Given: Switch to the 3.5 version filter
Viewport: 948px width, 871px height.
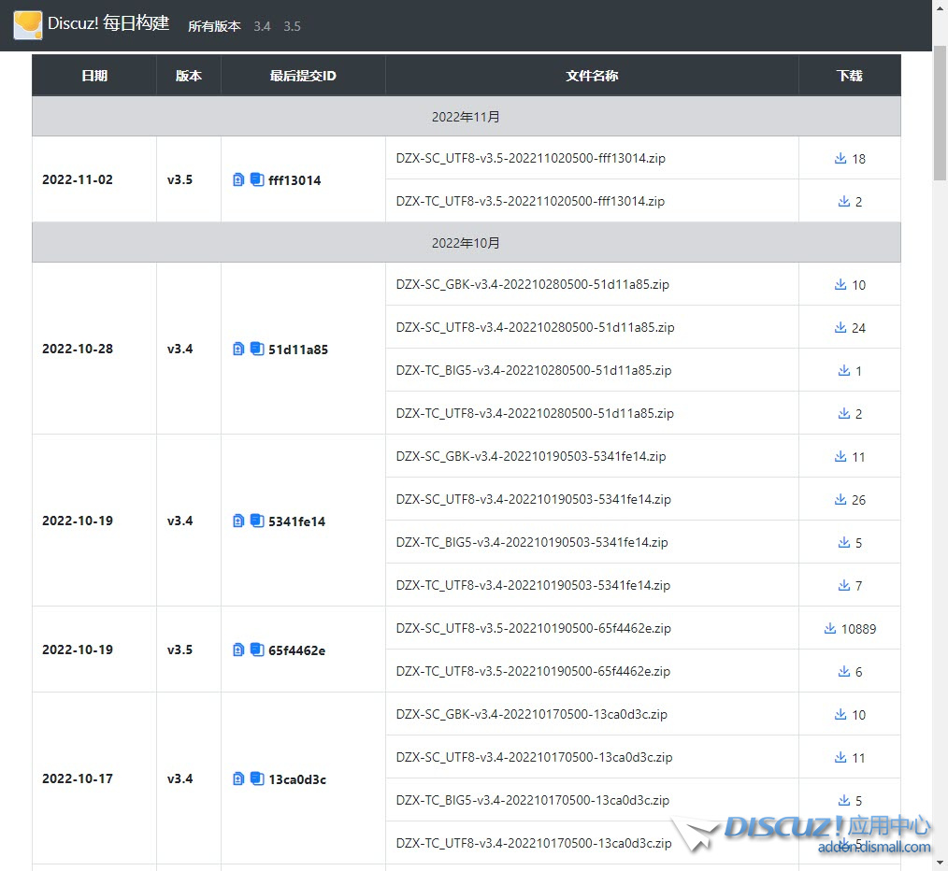Looking at the screenshot, I should point(292,26).
